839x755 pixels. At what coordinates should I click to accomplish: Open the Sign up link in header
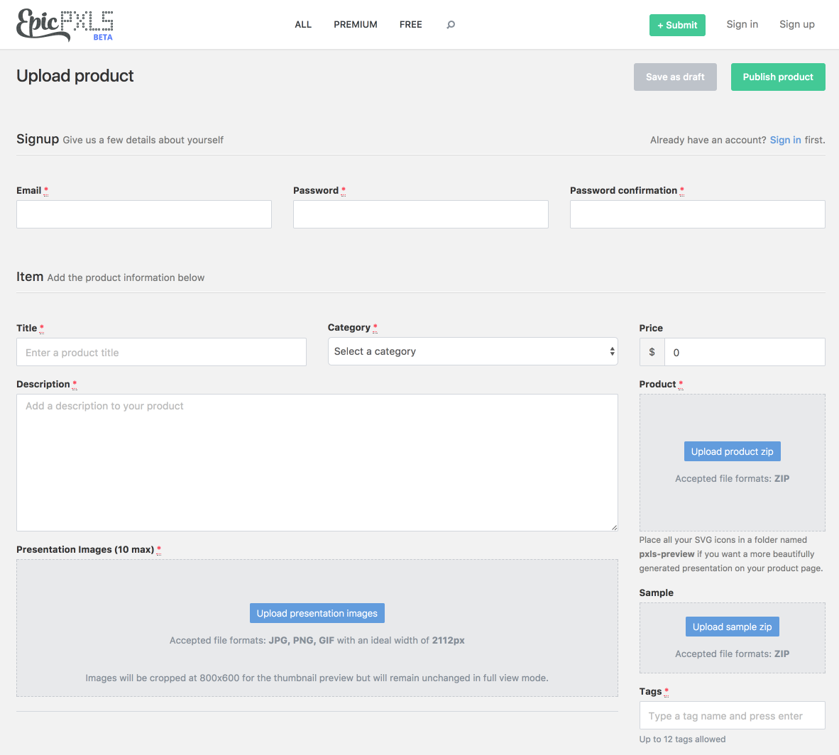point(796,24)
